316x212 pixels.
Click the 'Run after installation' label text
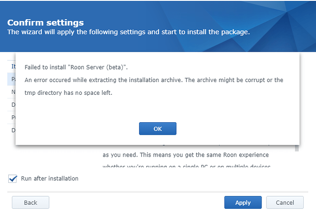pos(49,179)
